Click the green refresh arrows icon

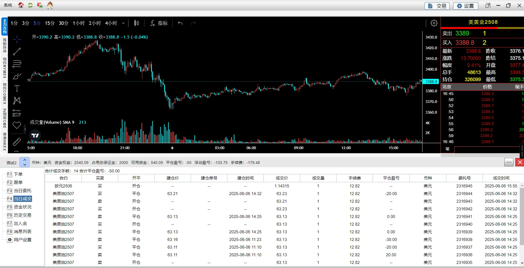click(30, 5)
